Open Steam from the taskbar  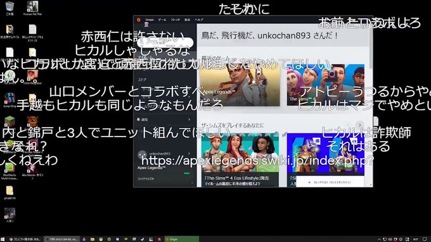tap(143, 239)
